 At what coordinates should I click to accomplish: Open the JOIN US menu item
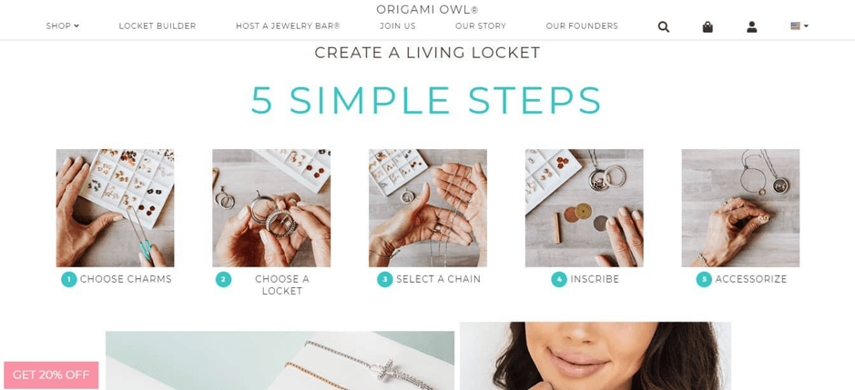[398, 25]
